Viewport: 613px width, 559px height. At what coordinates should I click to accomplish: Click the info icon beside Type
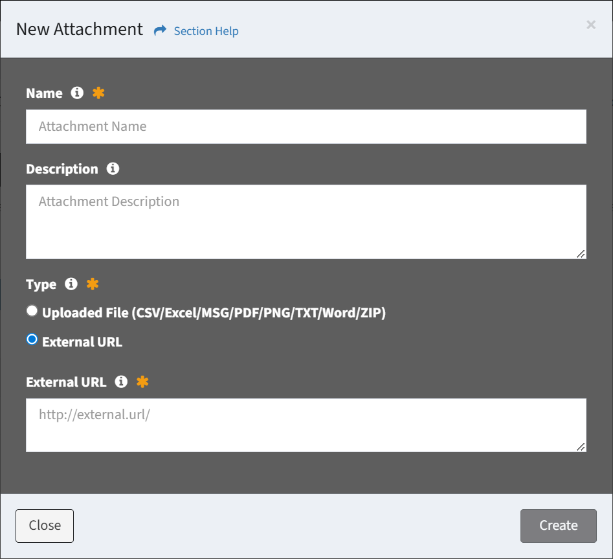click(x=71, y=284)
